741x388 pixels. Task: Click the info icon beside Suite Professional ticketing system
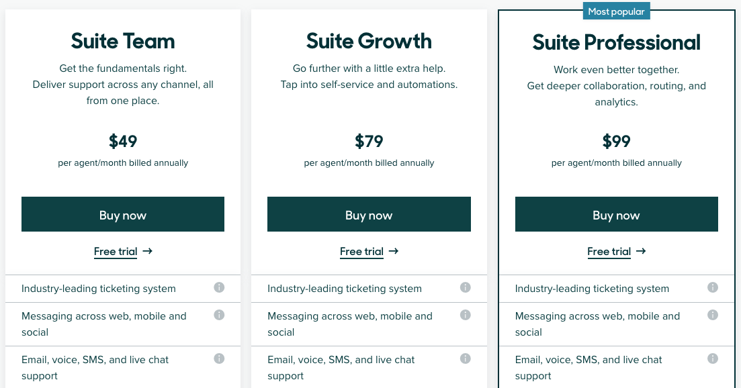coord(713,287)
